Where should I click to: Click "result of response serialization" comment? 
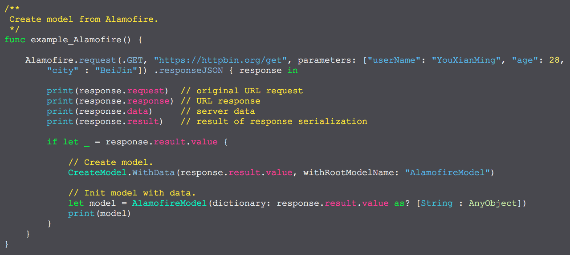(x=274, y=121)
